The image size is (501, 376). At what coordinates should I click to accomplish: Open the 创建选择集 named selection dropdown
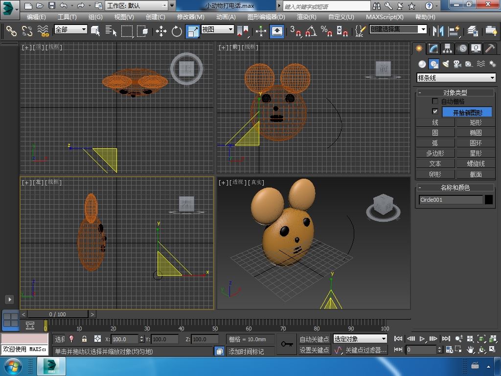click(398, 29)
